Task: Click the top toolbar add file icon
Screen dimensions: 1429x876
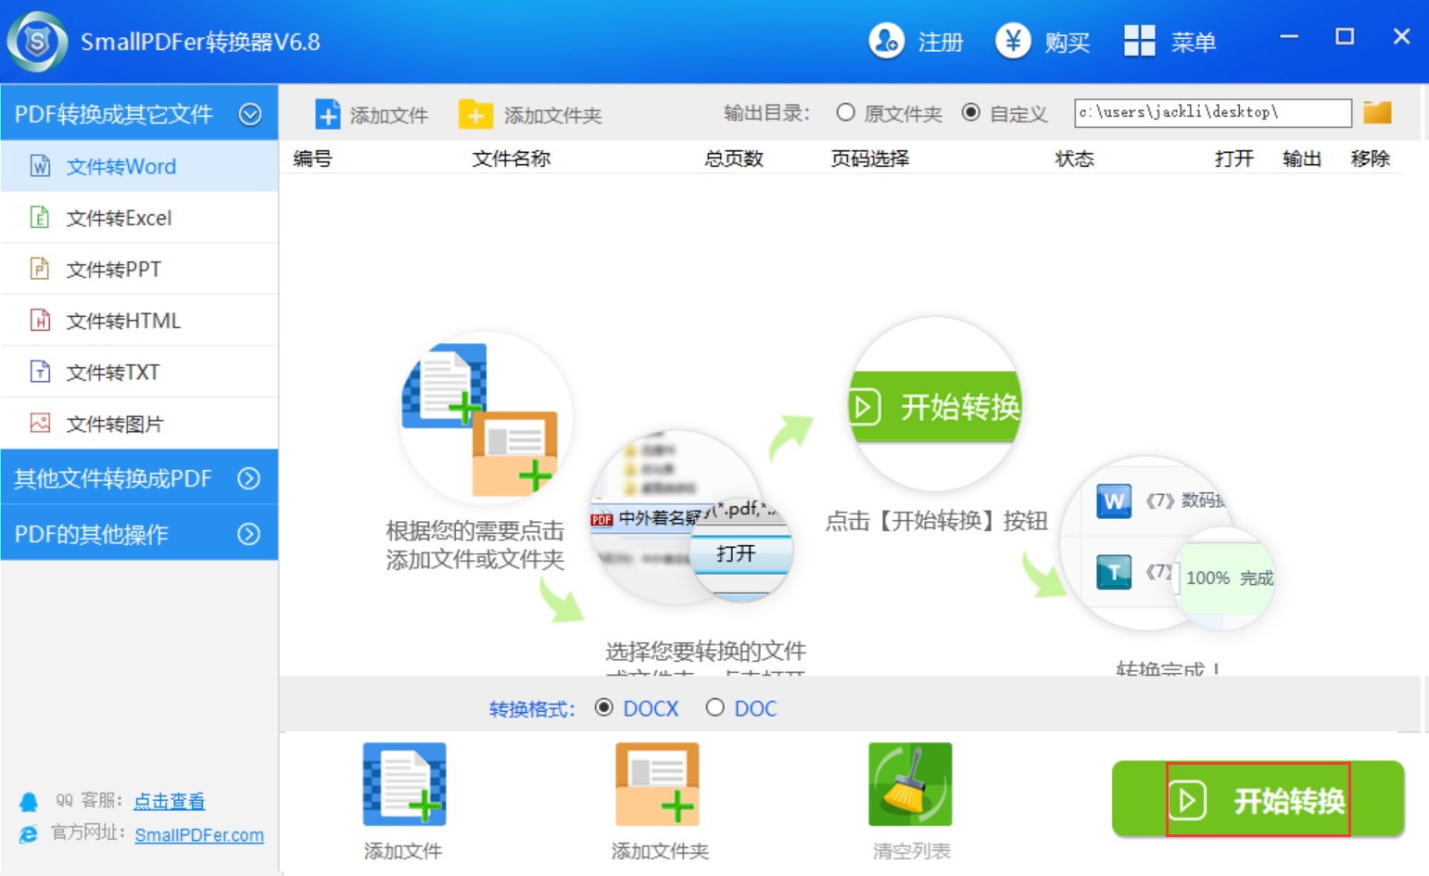Action: point(328,114)
